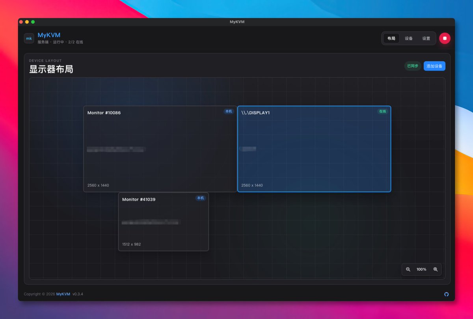Click the 添加设备 button
This screenshot has height=319, width=473.
point(434,66)
